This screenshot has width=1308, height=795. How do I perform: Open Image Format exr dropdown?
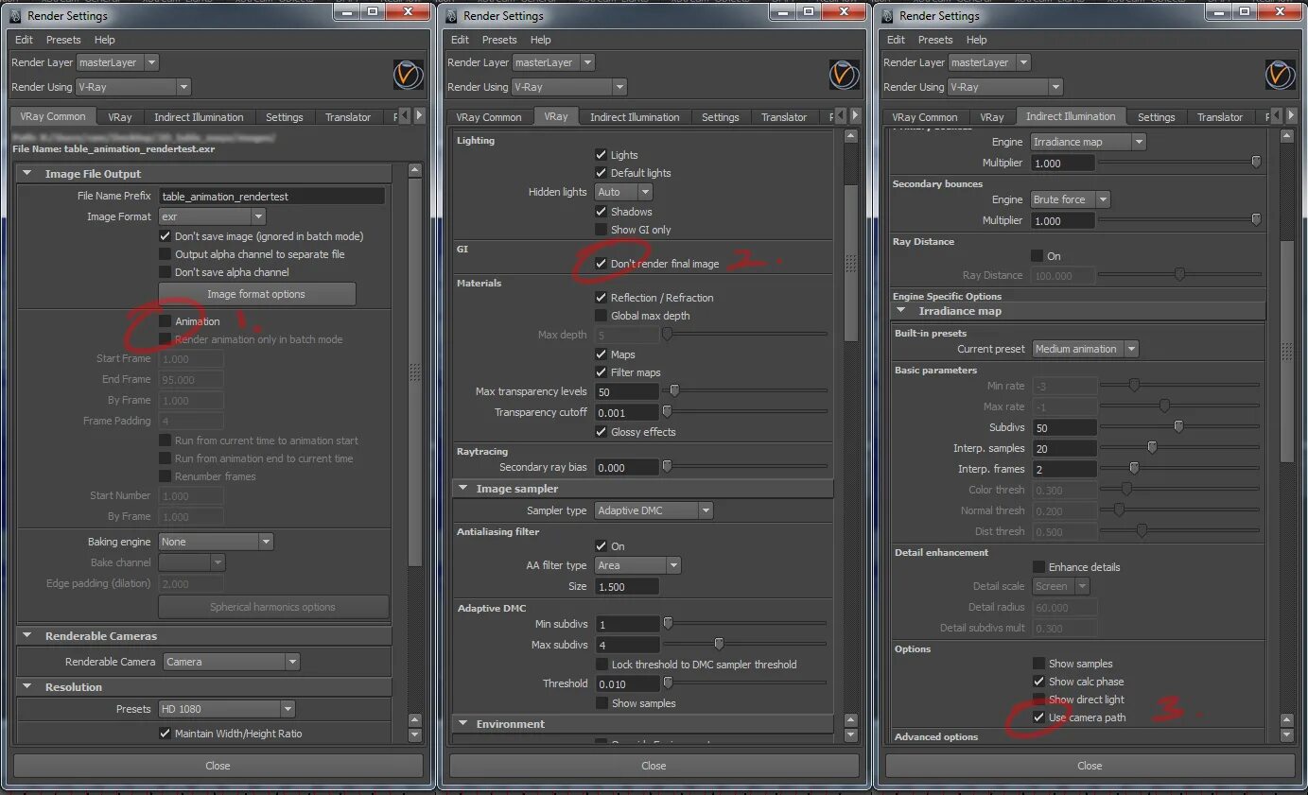212,216
